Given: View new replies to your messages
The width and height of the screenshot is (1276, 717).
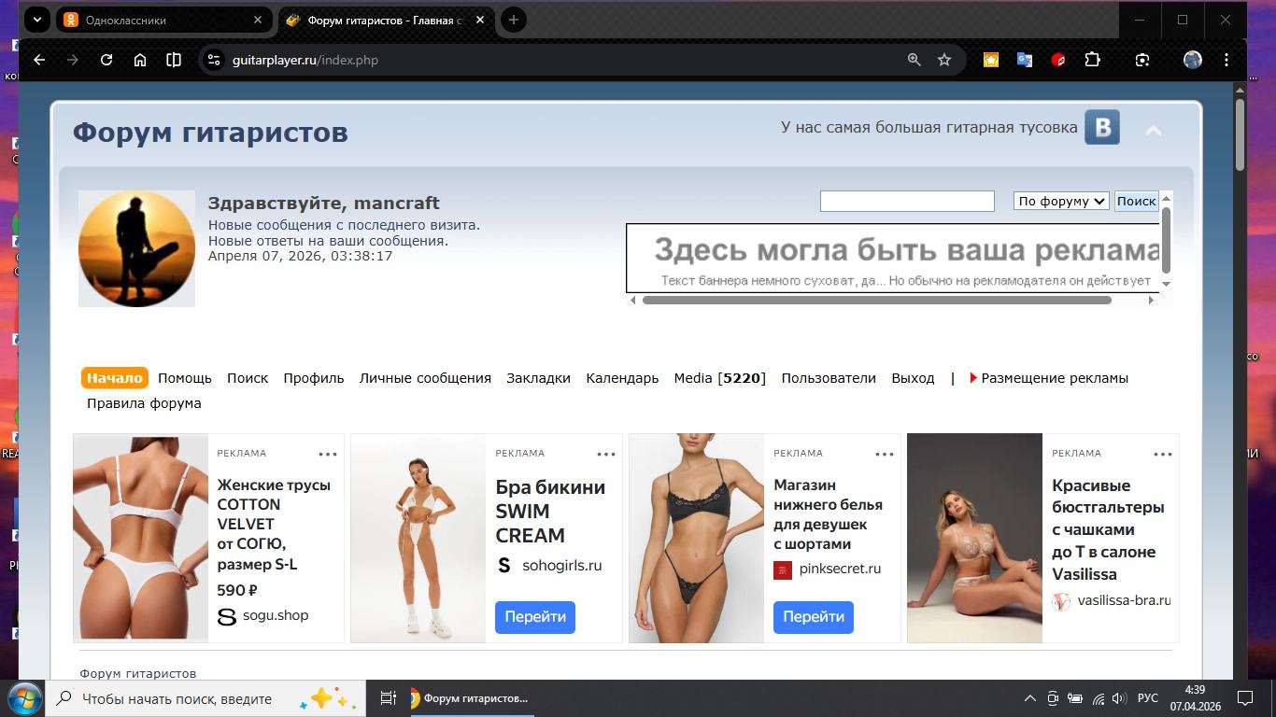Looking at the screenshot, I should (x=328, y=241).
